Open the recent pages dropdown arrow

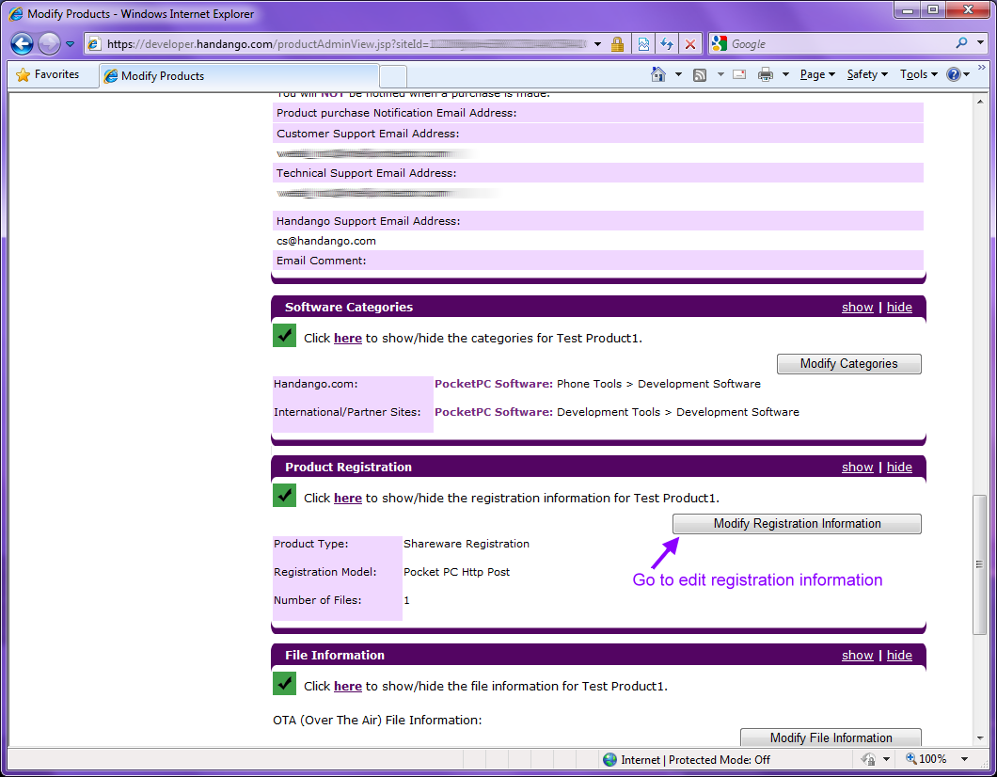(x=70, y=44)
